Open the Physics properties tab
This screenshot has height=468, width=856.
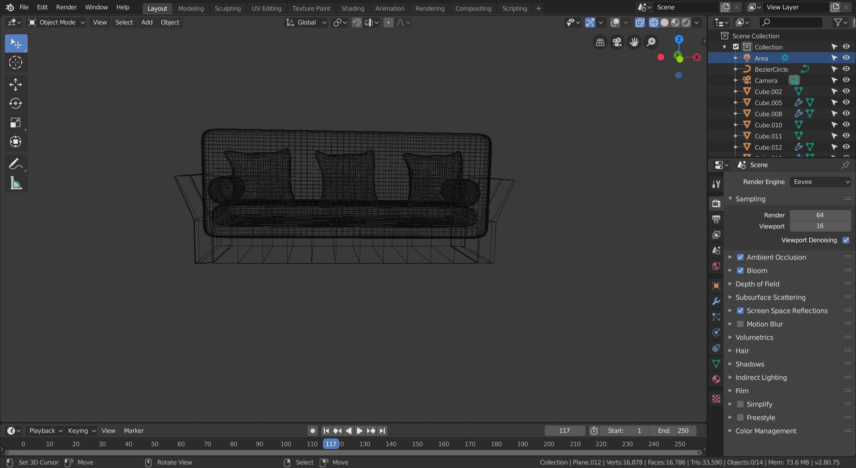point(716,332)
